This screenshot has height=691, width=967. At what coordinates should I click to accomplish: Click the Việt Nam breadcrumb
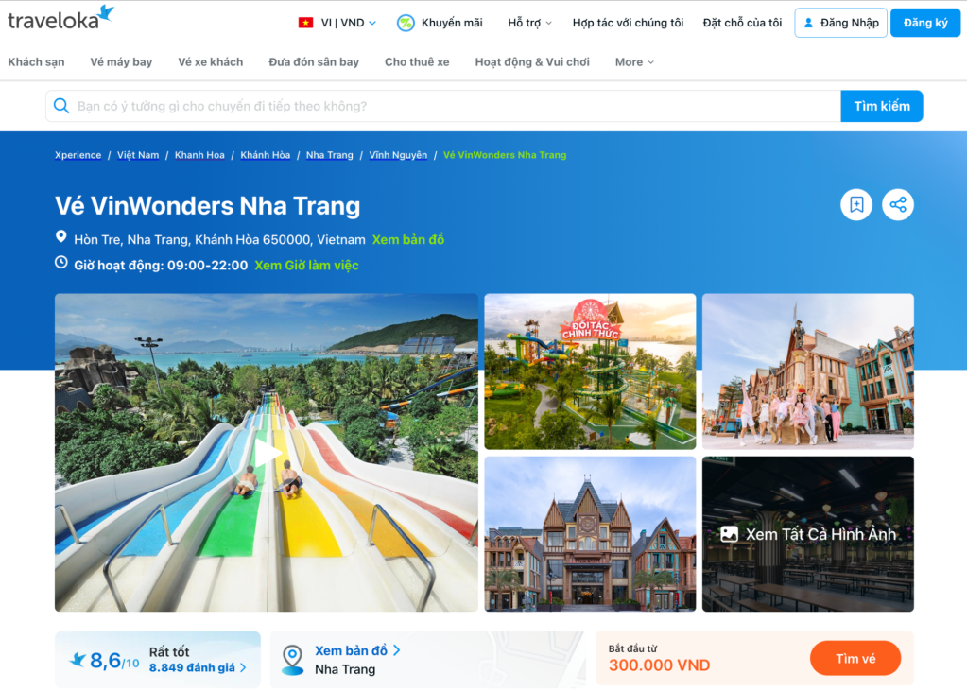click(x=138, y=155)
